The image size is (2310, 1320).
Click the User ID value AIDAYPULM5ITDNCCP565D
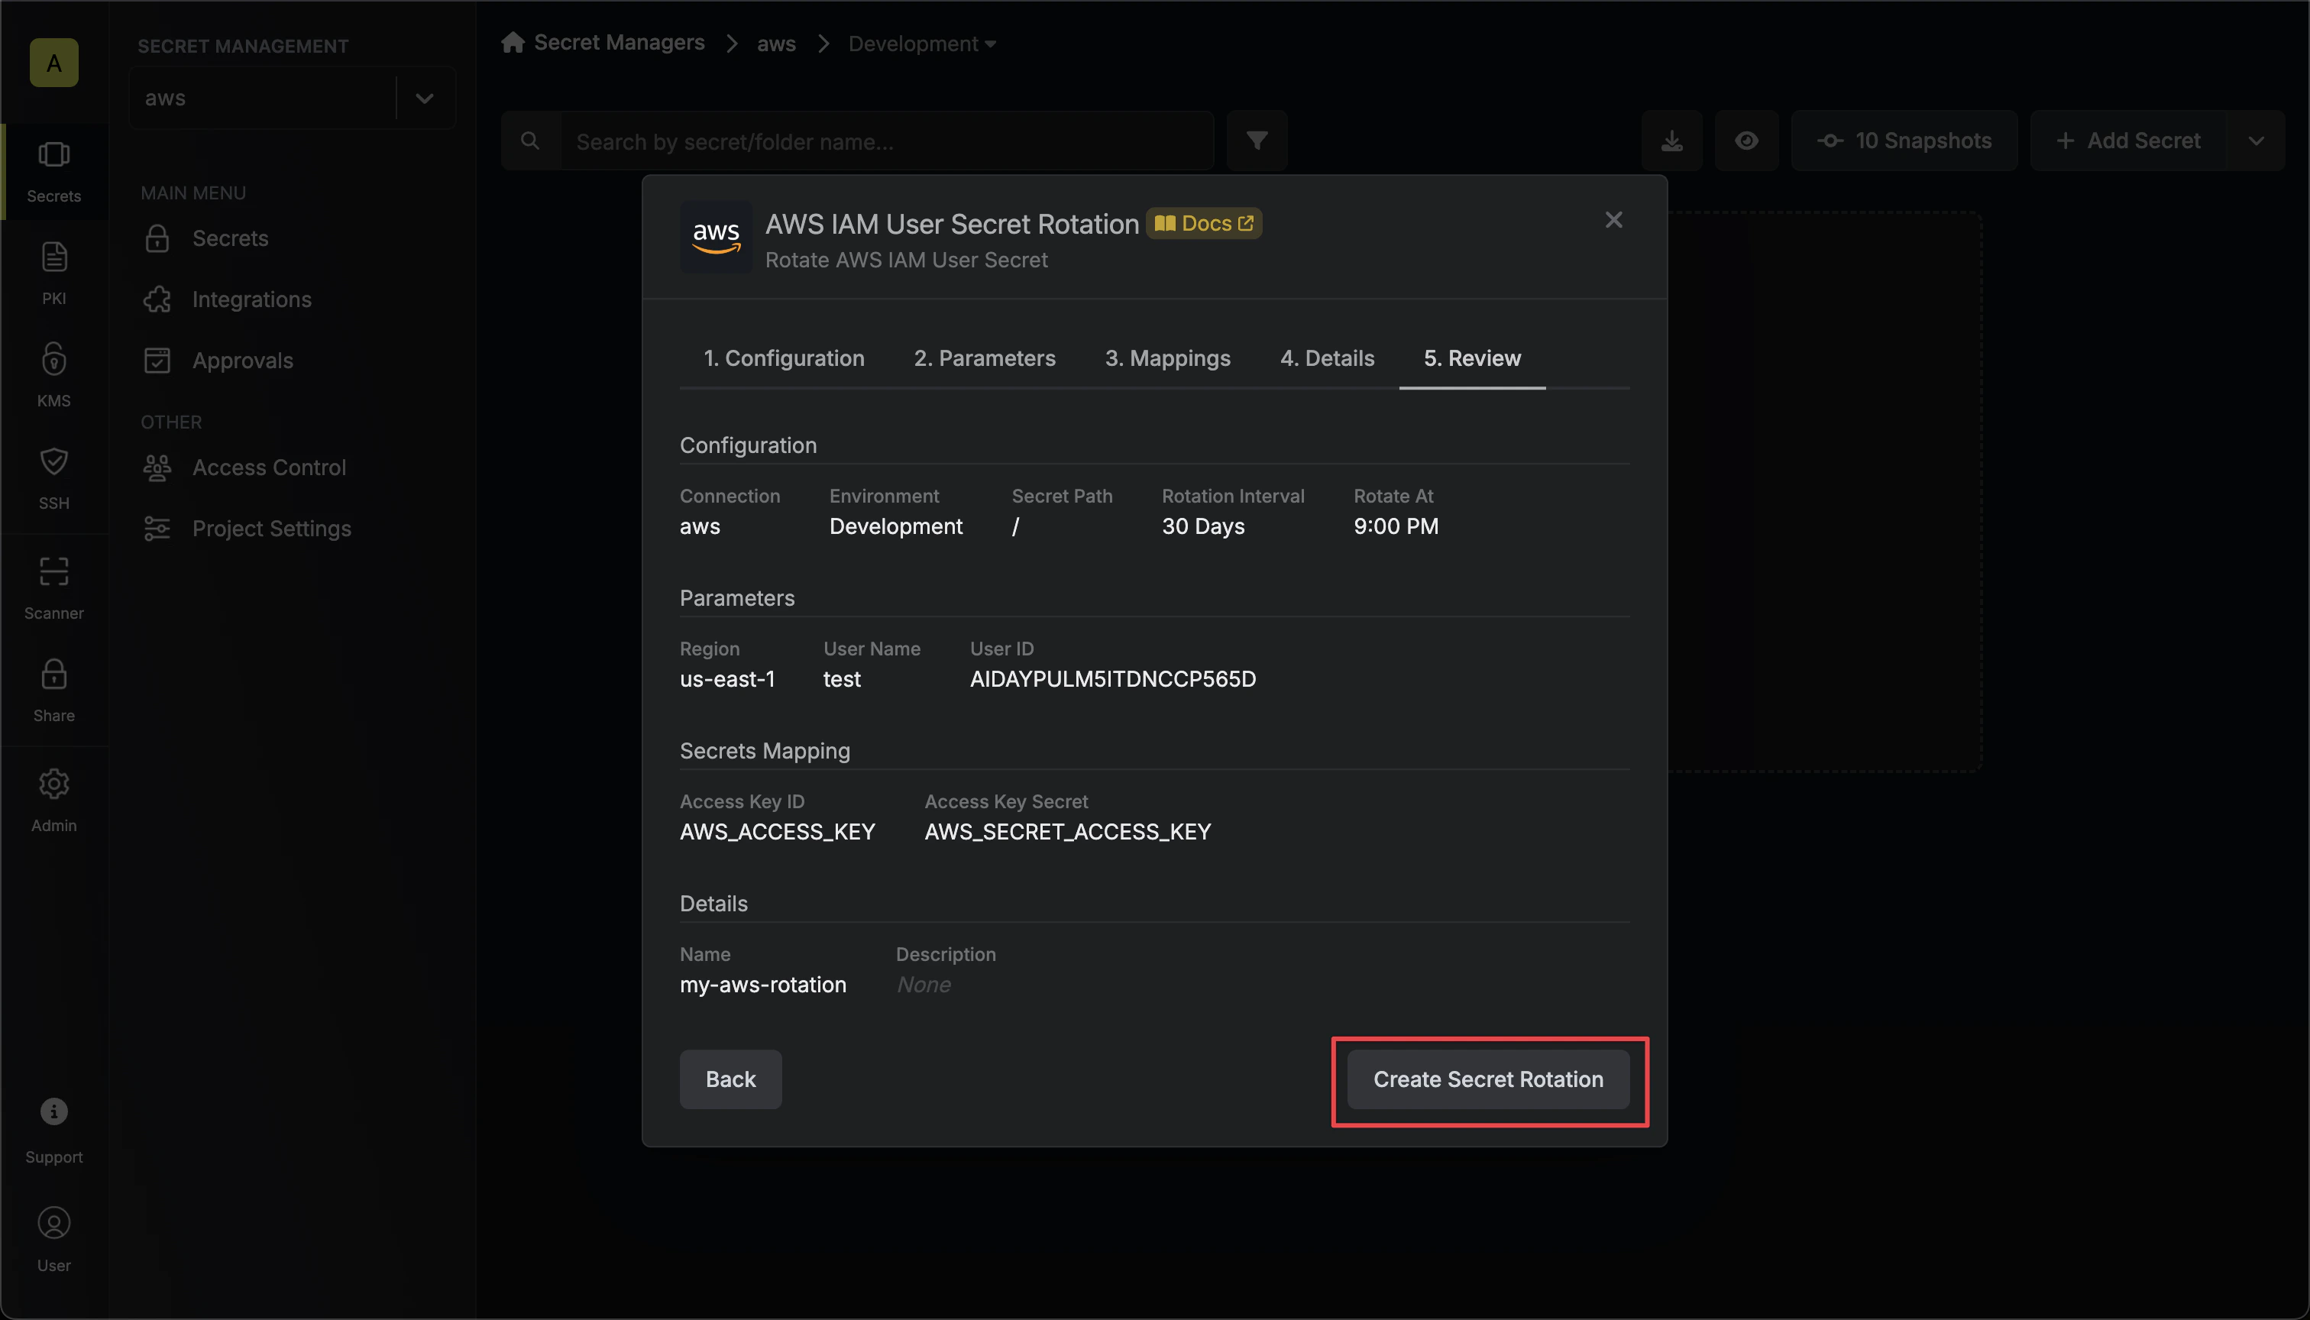point(1112,679)
